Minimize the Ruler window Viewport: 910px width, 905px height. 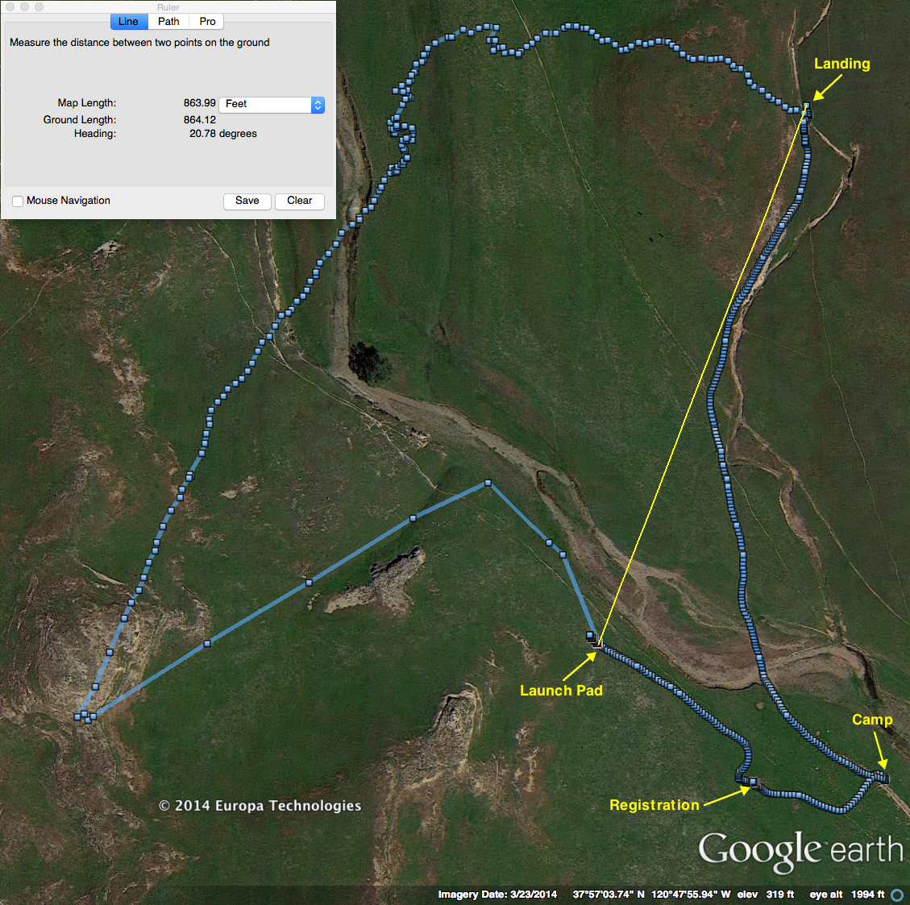[x=25, y=7]
